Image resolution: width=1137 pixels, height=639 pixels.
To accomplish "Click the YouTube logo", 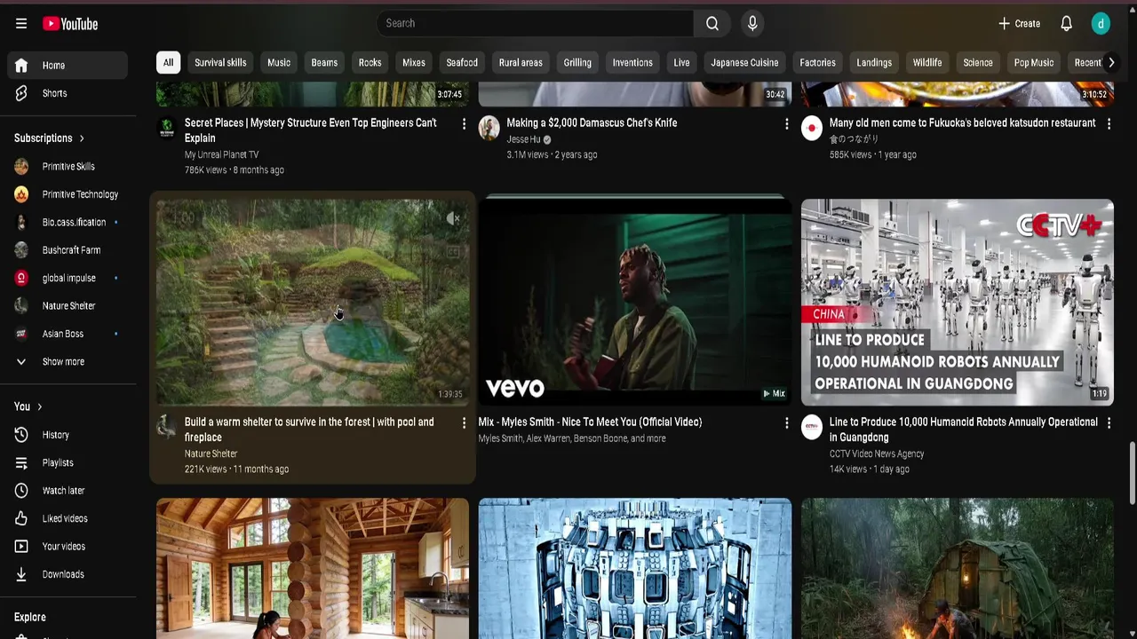I will [x=70, y=24].
